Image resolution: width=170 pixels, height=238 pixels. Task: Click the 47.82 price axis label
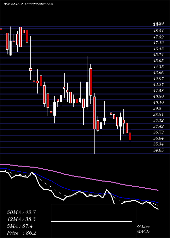(158, 37)
